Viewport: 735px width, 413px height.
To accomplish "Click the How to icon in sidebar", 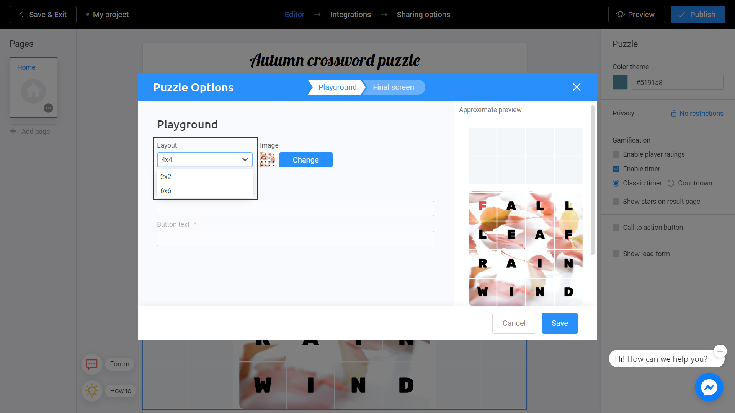I will point(91,390).
